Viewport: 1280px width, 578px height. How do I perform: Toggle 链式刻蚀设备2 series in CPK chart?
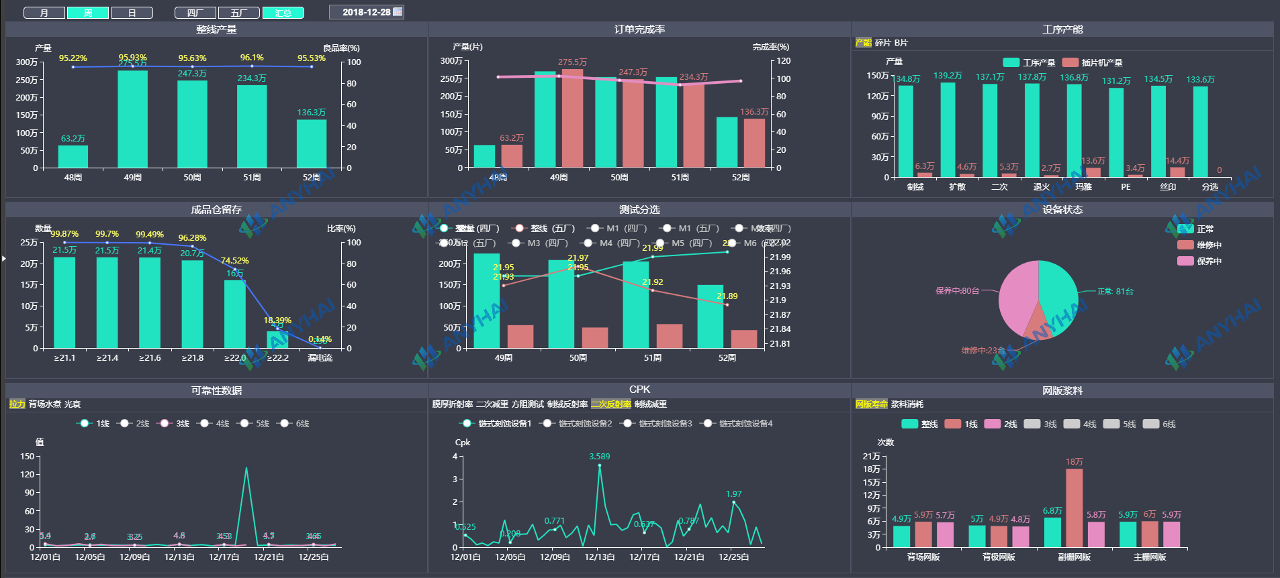pos(547,423)
